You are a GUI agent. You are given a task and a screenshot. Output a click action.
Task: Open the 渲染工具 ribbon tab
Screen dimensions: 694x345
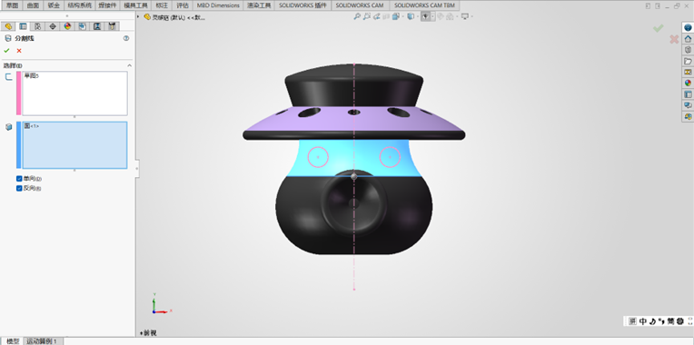[x=259, y=5]
